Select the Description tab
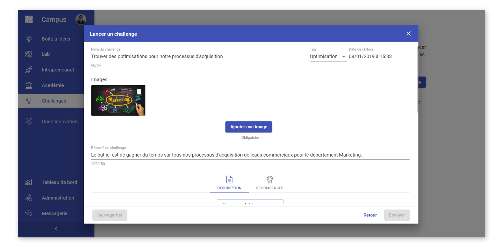 229,183
